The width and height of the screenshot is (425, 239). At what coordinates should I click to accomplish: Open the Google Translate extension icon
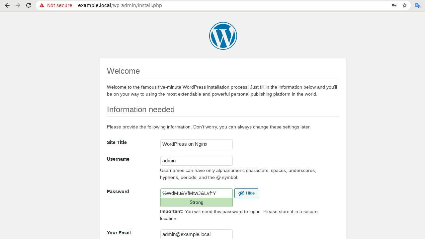point(418,5)
